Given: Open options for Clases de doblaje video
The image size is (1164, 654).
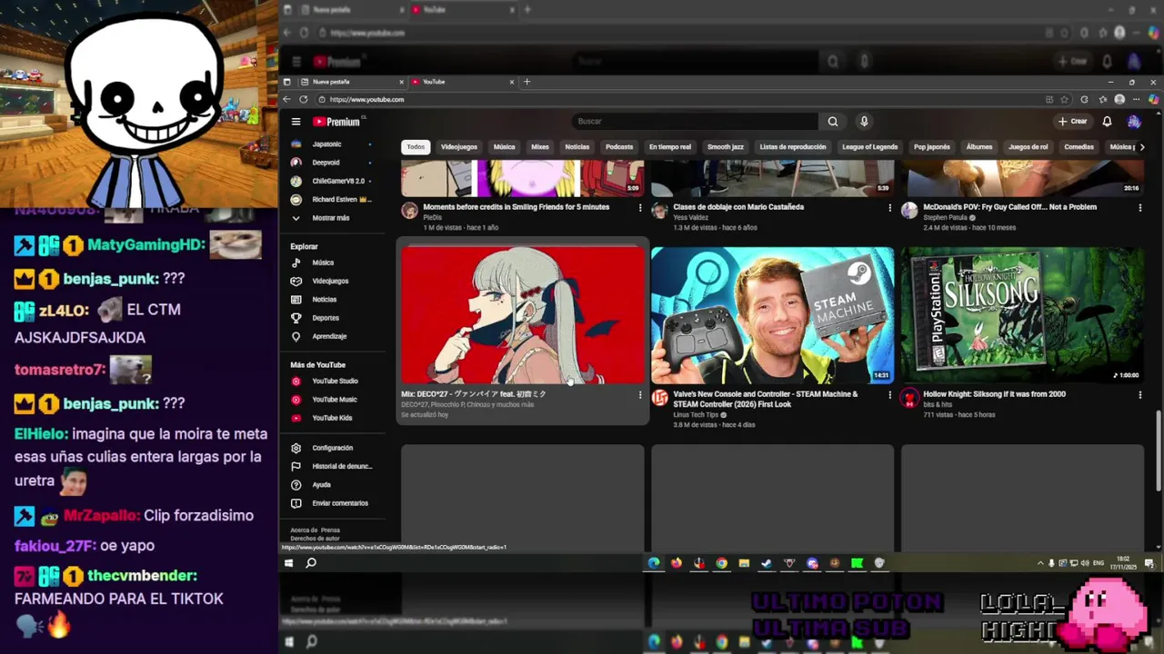Looking at the screenshot, I should click(889, 208).
